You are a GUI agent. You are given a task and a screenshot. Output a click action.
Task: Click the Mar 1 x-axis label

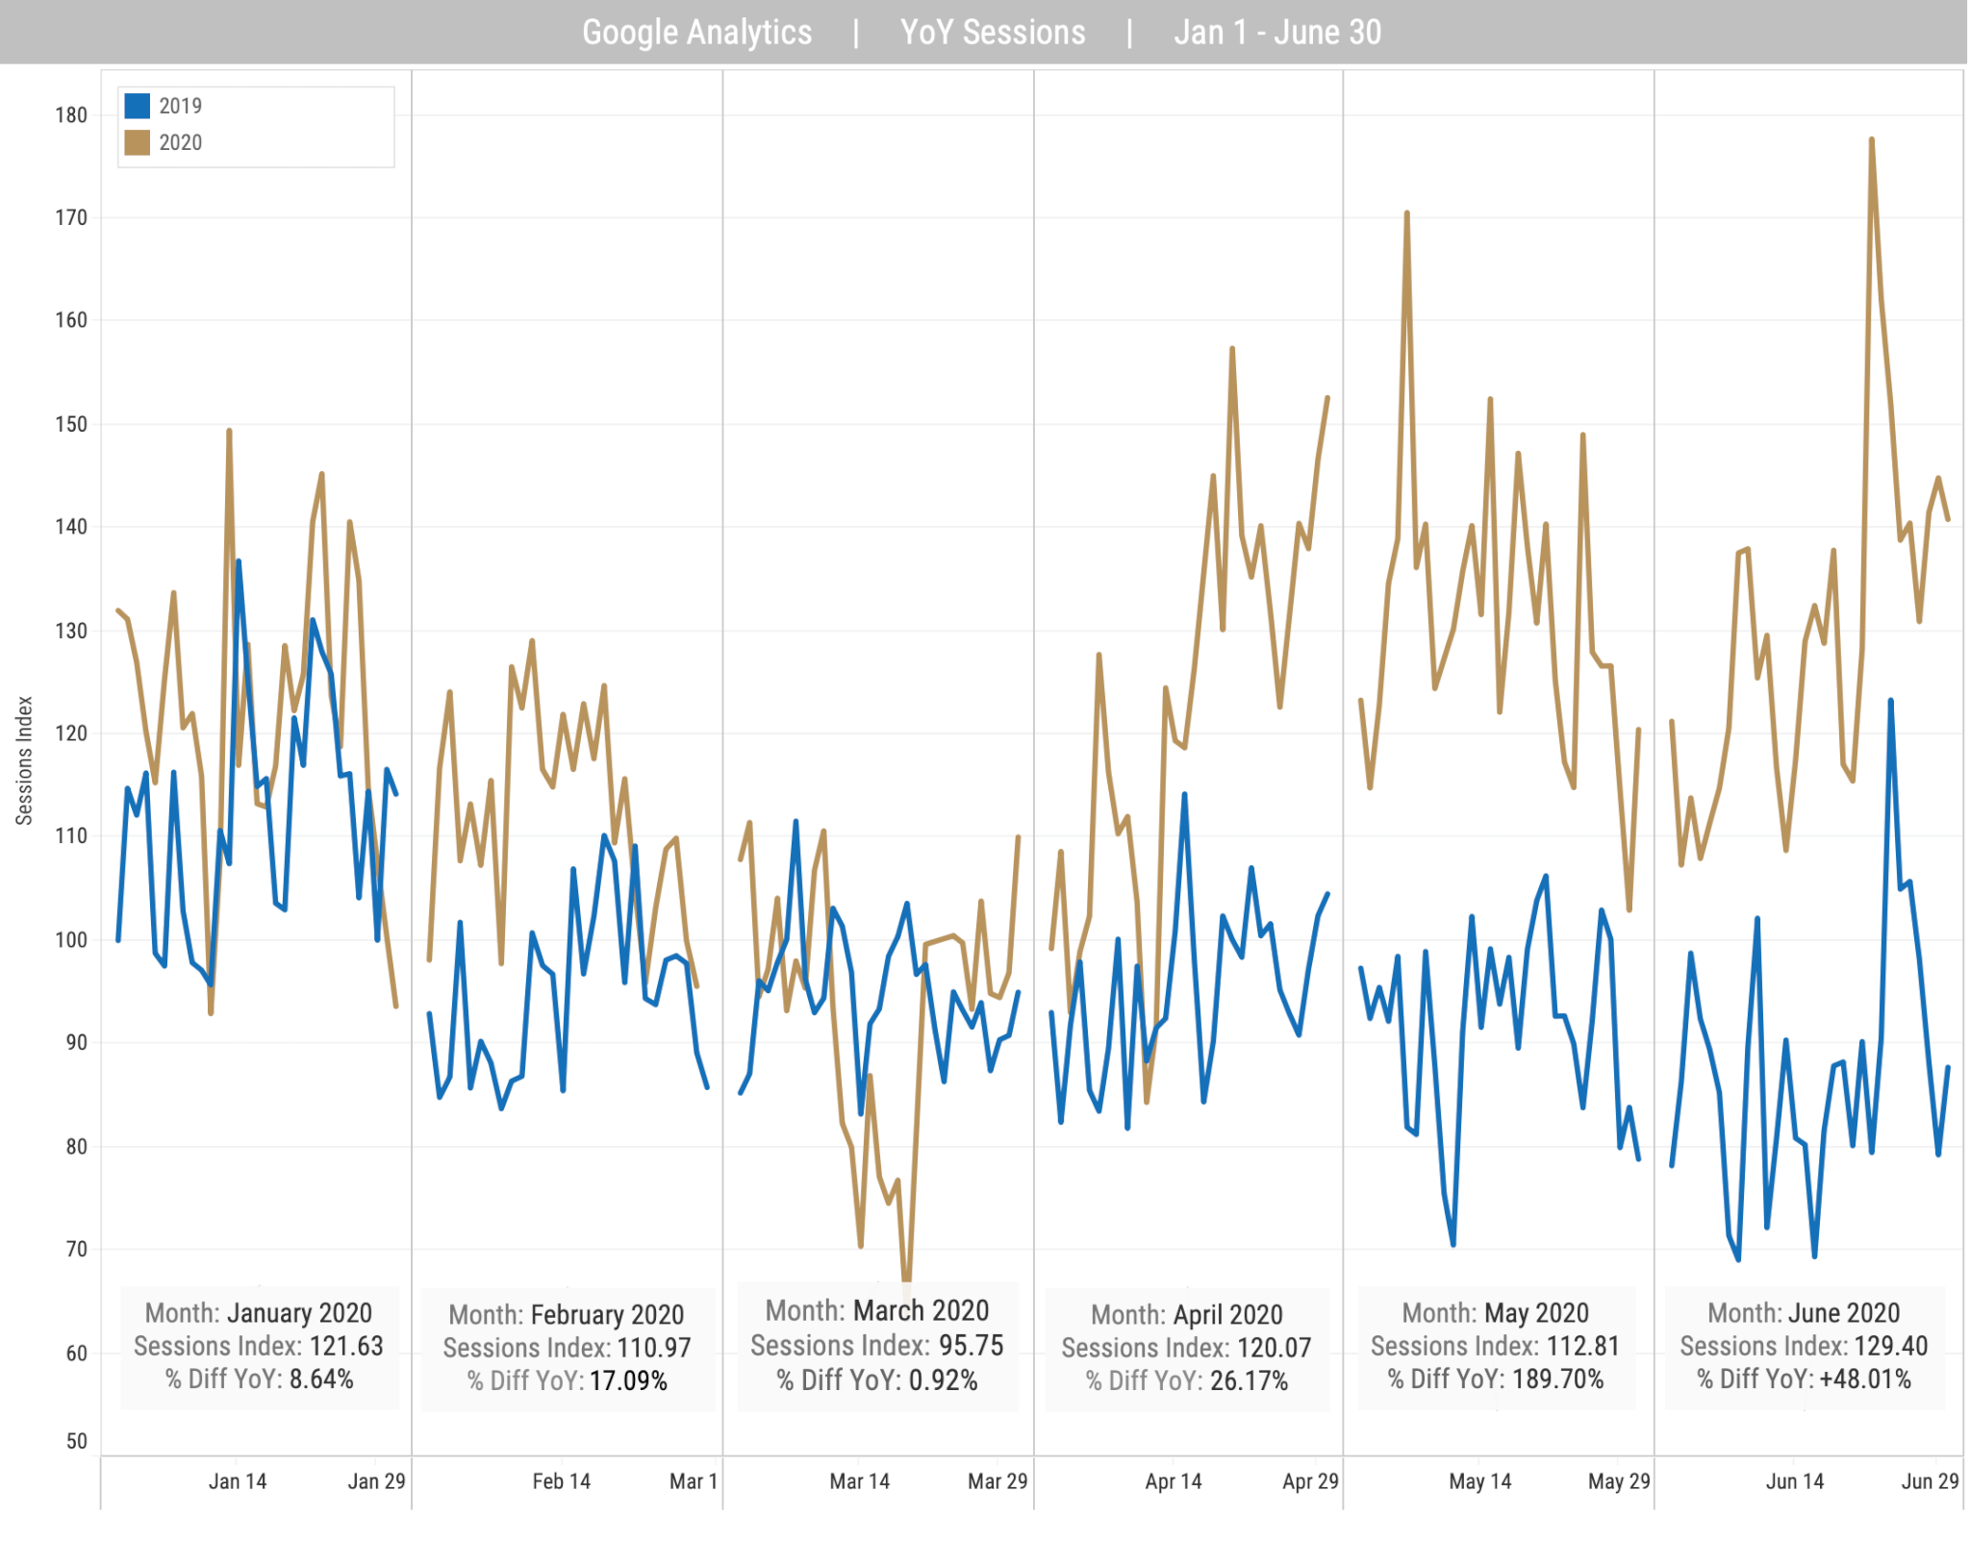tap(694, 1481)
